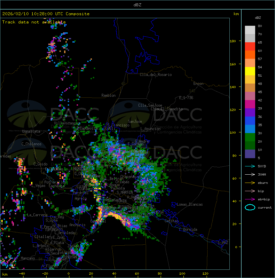The width and height of the screenshot is (275, 278).
Task: Click the 'Manzano' map label
Action: 28,258
